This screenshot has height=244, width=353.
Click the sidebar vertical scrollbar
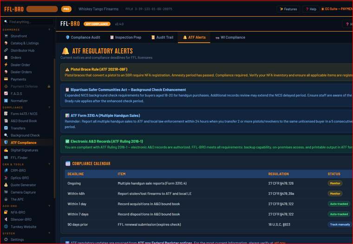coord(54,128)
